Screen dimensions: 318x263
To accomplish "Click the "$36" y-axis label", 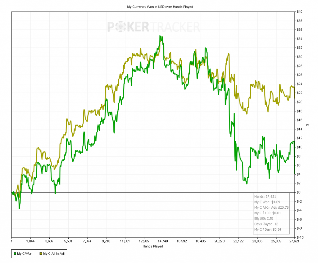I will 299,30.
